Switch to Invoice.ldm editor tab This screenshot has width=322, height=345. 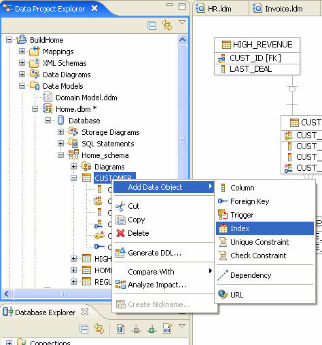click(x=284, y=9)
